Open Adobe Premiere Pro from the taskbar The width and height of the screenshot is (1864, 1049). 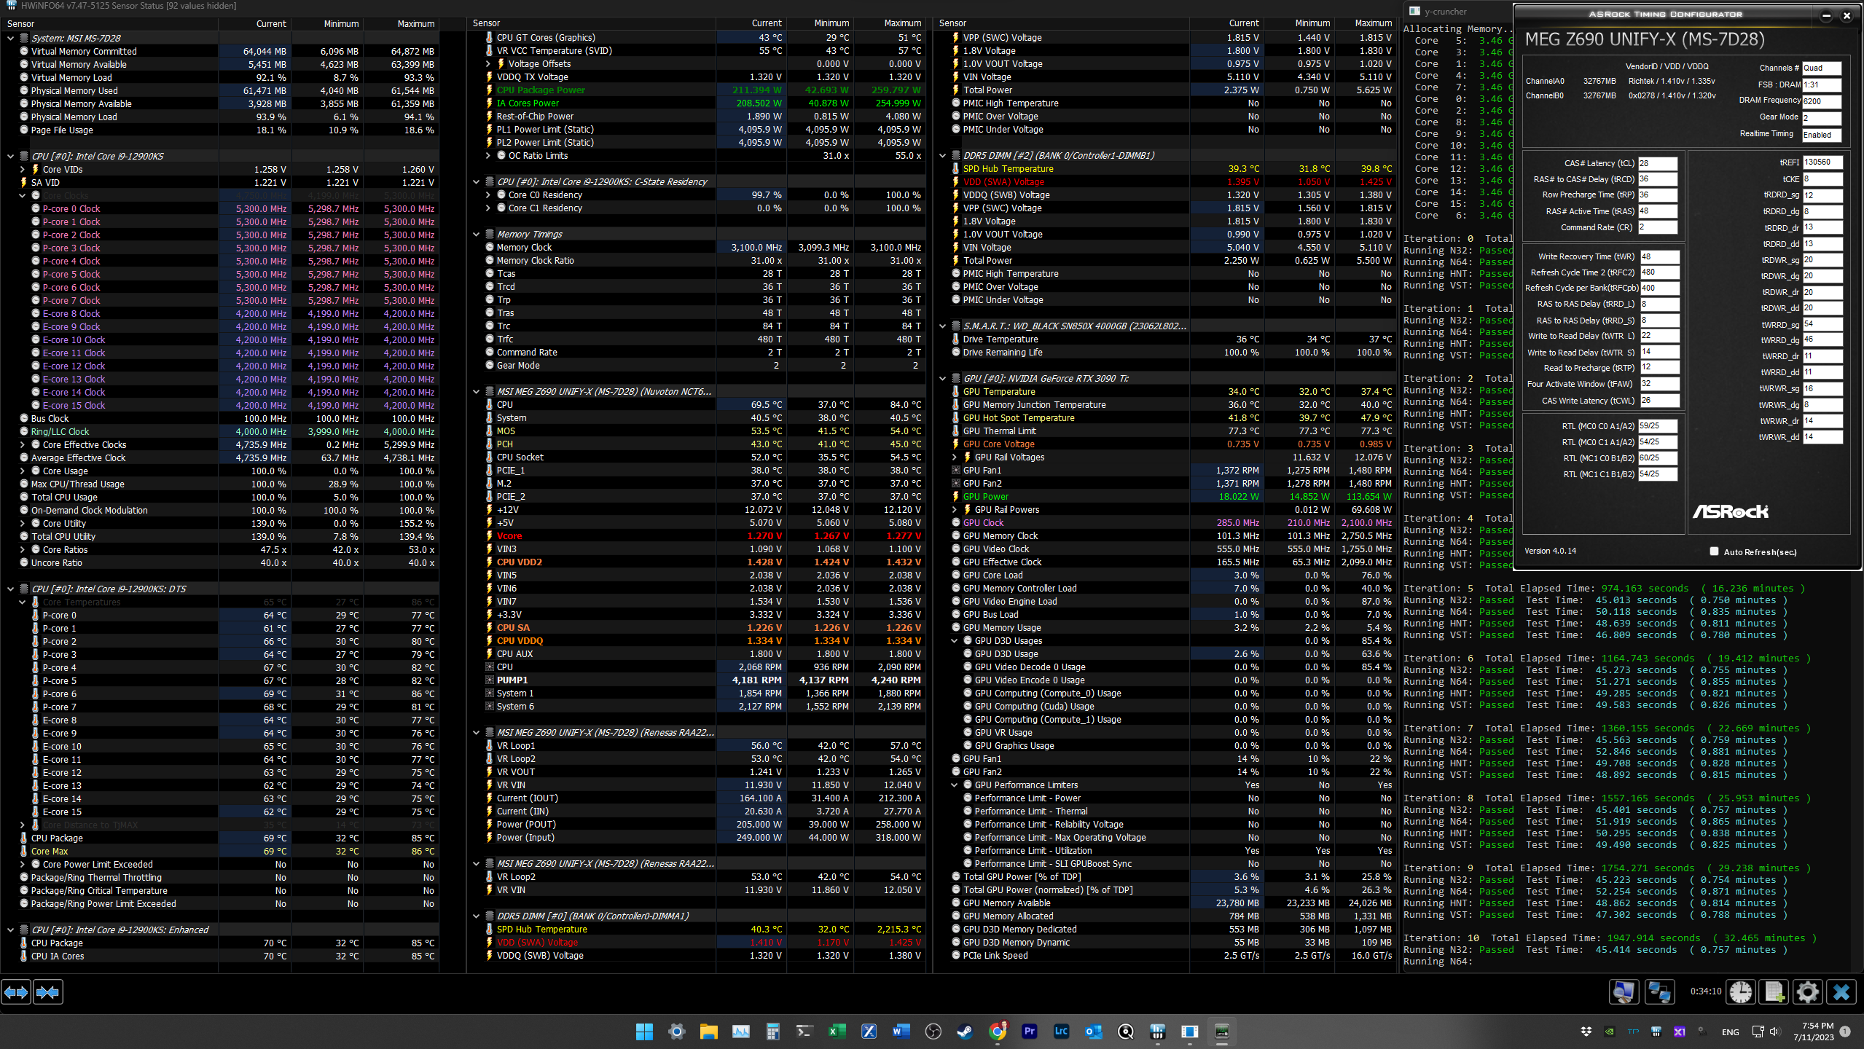pos(1030,1032)
